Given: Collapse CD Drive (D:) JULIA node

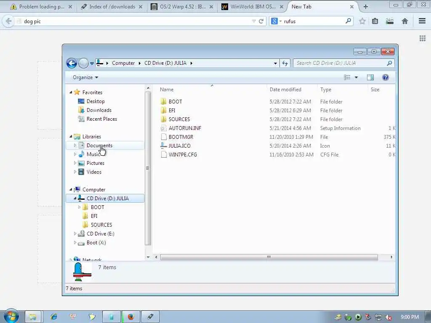Looking at the screenshot, I should 75,199.
